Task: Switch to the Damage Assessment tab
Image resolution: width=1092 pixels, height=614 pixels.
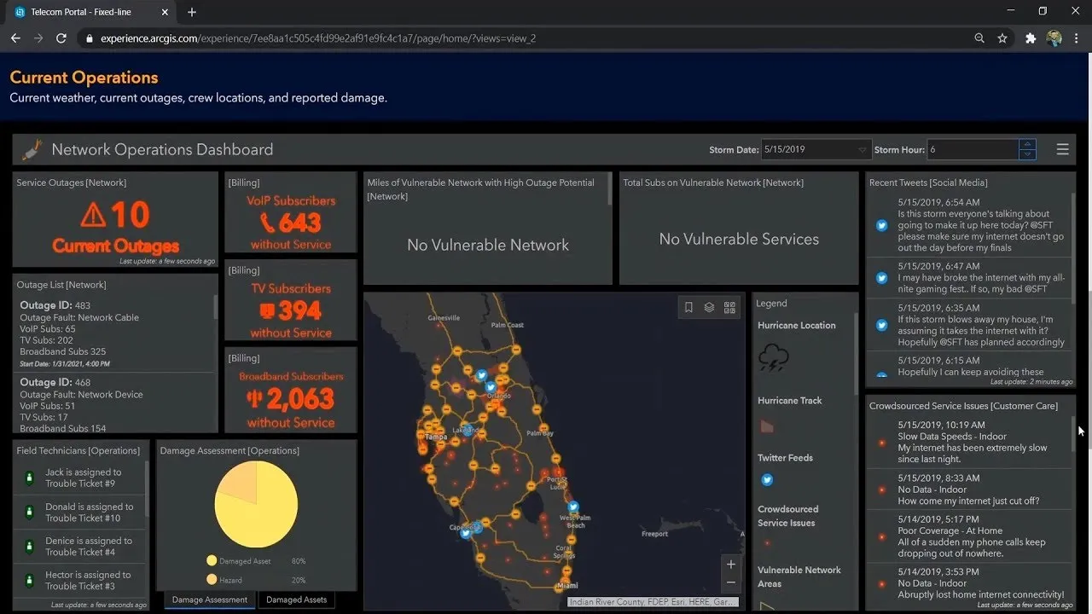Action: 210,600
